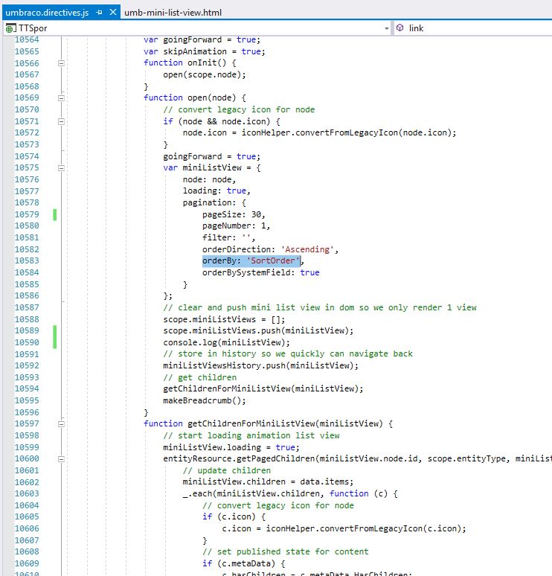Click miniListView.loading = true line
The height and width of the screenshot is (576, 552).
[231, 447]
